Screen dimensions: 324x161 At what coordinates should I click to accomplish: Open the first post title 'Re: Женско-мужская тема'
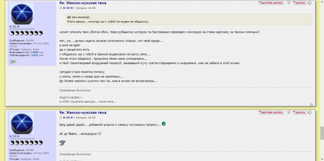83,3
